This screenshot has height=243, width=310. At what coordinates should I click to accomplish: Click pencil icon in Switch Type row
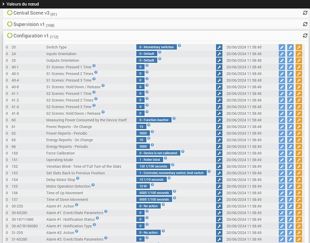coord(282,47)
